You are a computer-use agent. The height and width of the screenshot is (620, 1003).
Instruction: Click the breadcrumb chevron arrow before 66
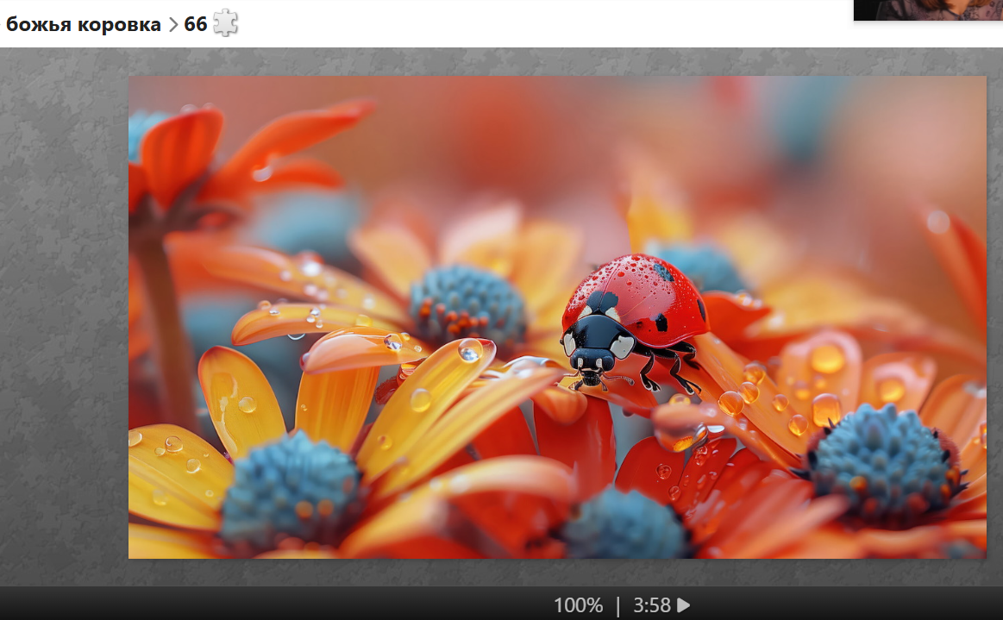click(x=173, y=25)
